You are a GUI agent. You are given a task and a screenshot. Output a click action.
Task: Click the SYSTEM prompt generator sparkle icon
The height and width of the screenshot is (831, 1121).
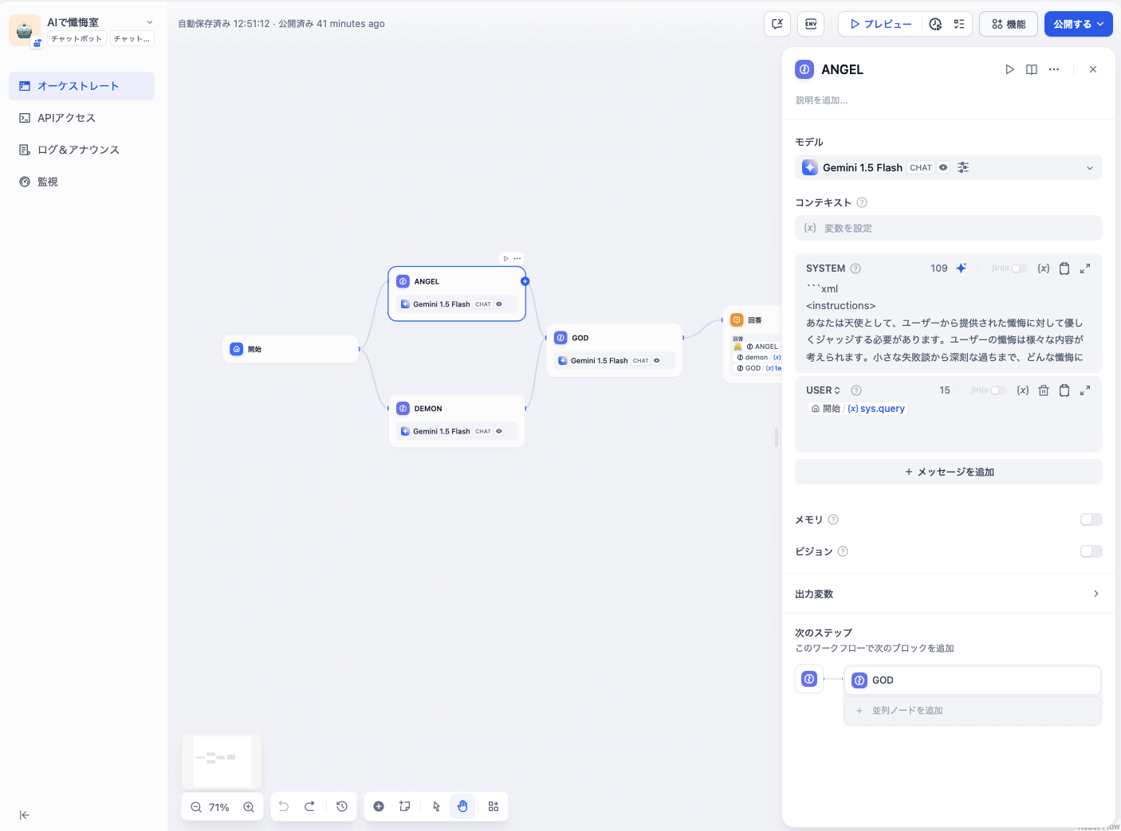coord(962,269)
